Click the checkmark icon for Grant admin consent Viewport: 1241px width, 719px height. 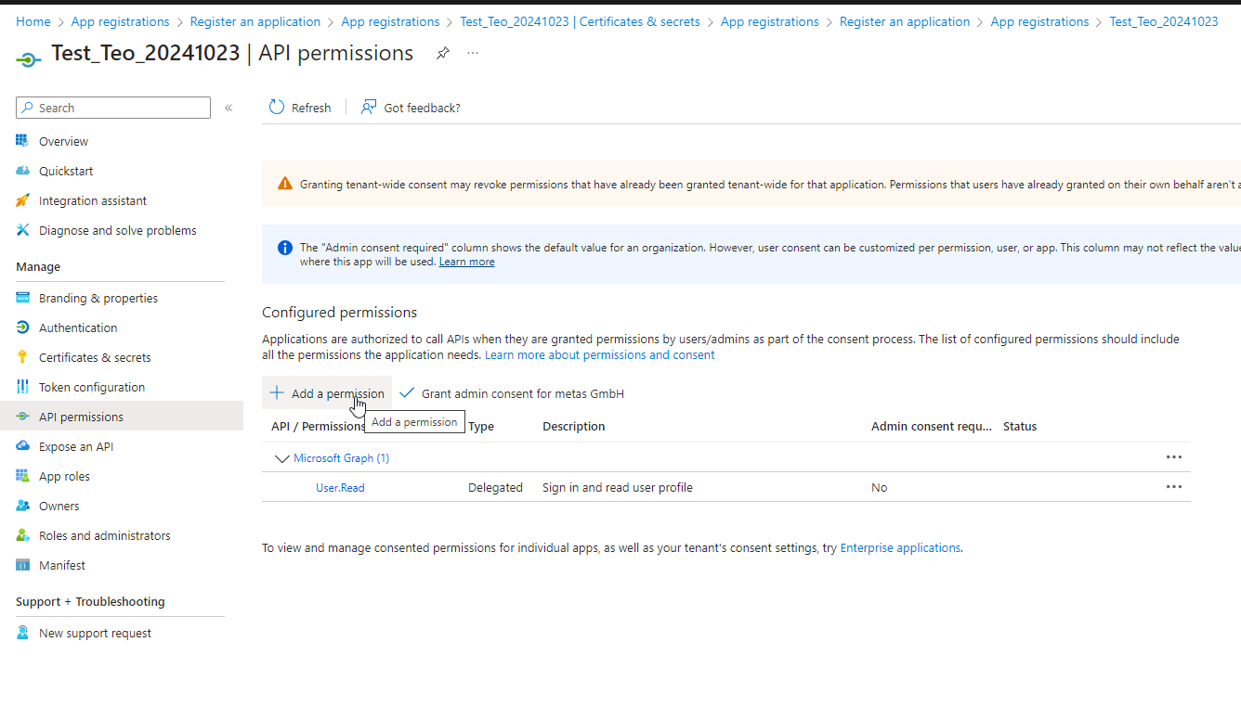(x=407, y=393)
